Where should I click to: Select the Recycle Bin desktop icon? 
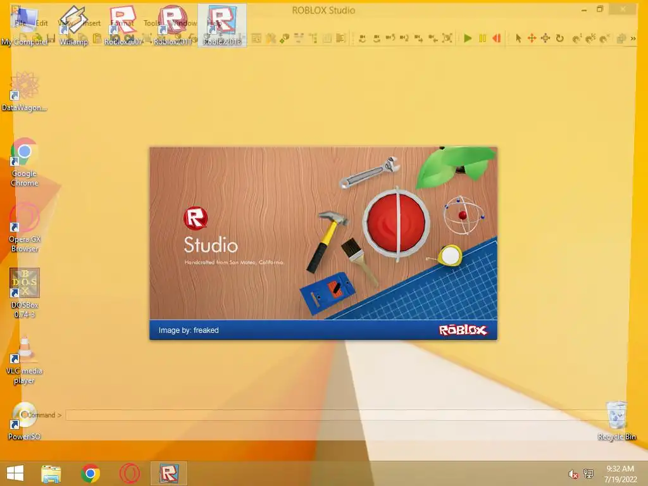click(x=616, y=421)
